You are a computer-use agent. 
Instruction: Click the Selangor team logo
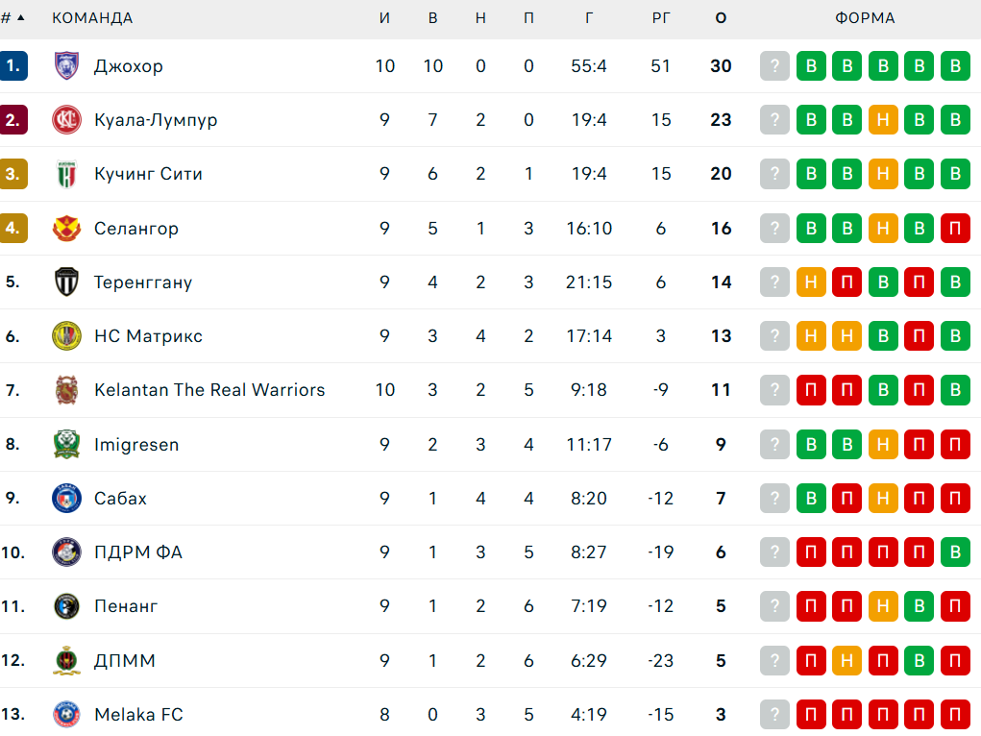66,229
